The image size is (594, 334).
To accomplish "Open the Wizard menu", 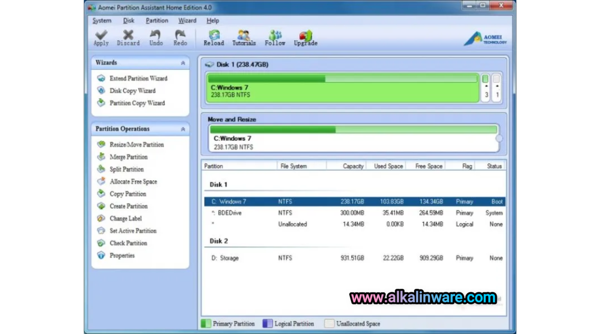I will pos(187,20).
